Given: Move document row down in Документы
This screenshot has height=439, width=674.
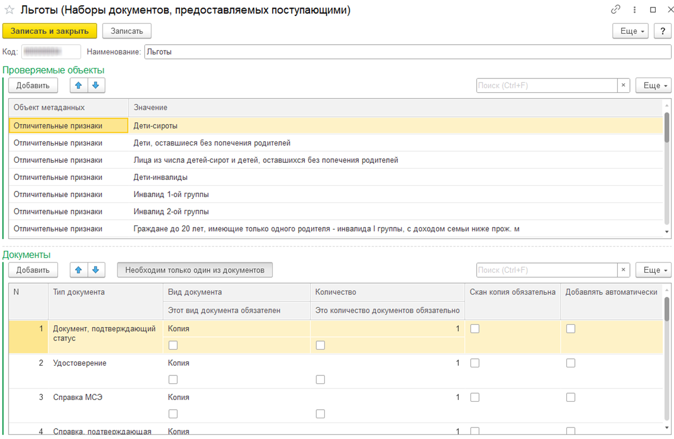Looking at the screenshot, I should (x=96, y=270).
